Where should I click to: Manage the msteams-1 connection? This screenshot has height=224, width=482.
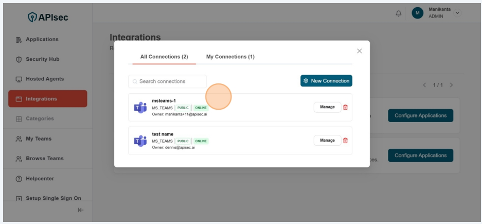tap(327, 107)
